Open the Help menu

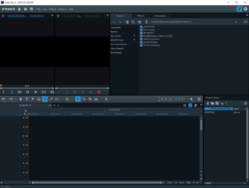pos(71,9)
